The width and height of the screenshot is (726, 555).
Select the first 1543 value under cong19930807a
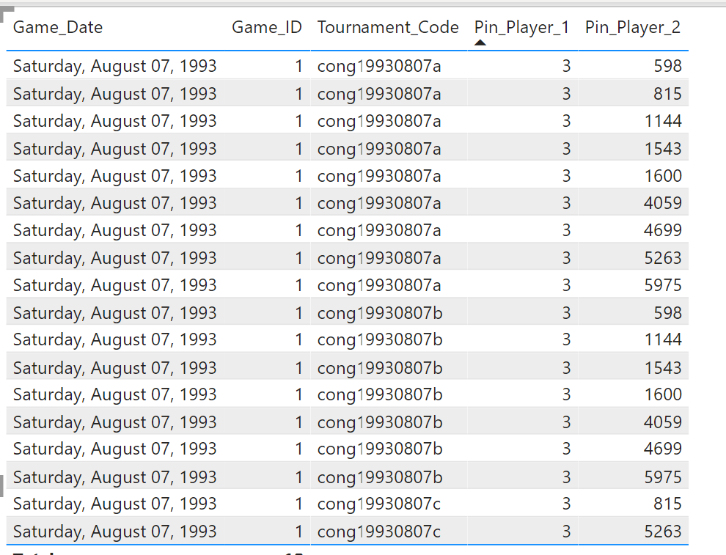663,149
